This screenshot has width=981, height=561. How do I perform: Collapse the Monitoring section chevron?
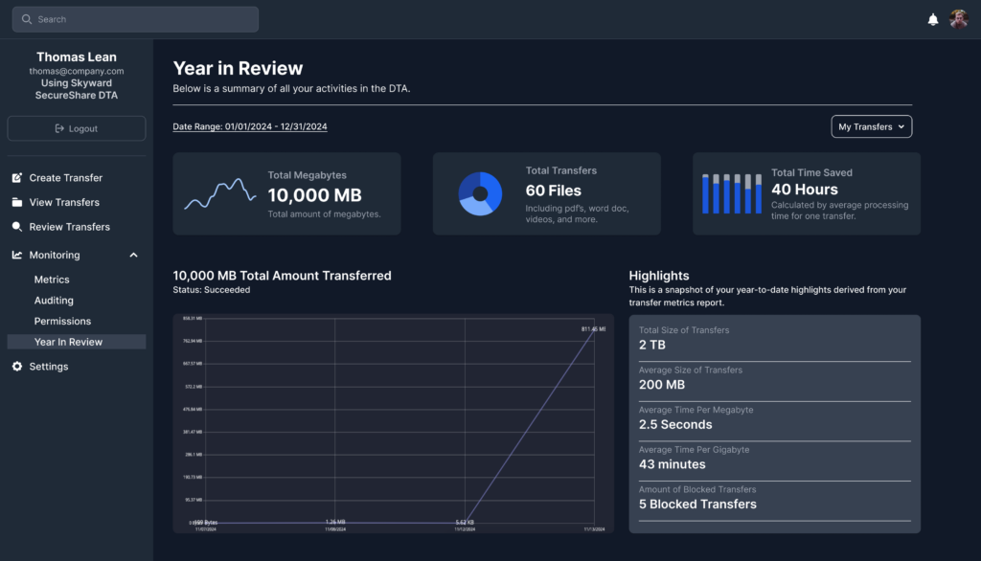click(x=133, y=255)
